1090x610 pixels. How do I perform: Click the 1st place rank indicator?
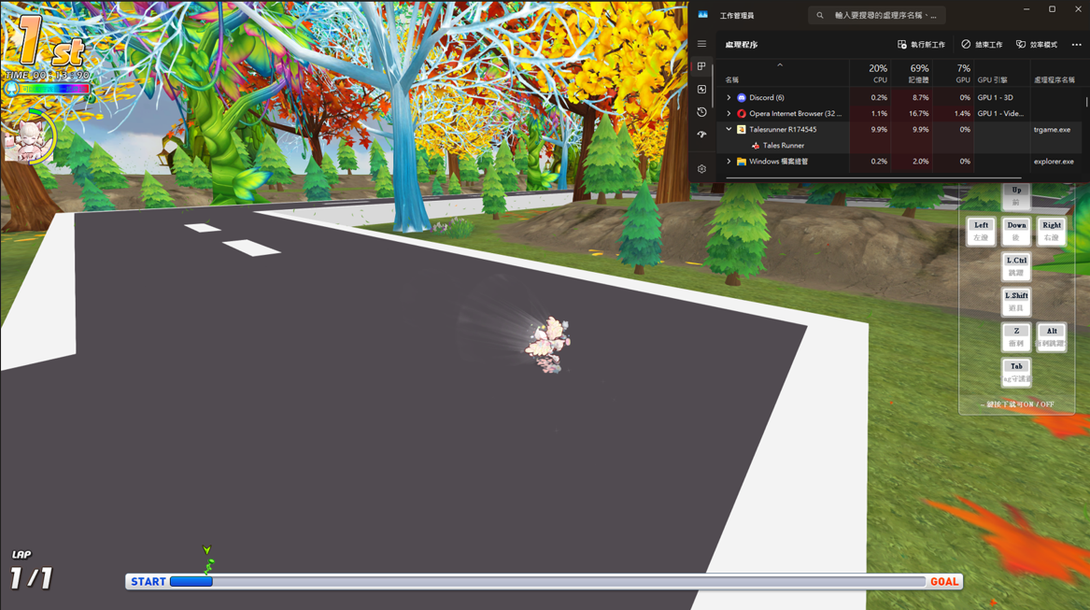(x=50, y=41)
